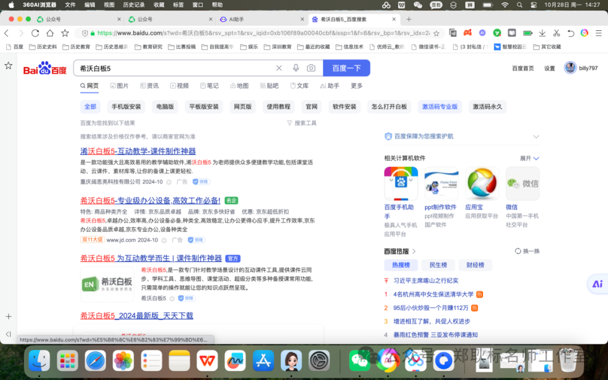Open System Settings gear in Dock
Image resolution: width=608 pixels, height=380 pixels.
pyautogui.click(x=319, y=361)
